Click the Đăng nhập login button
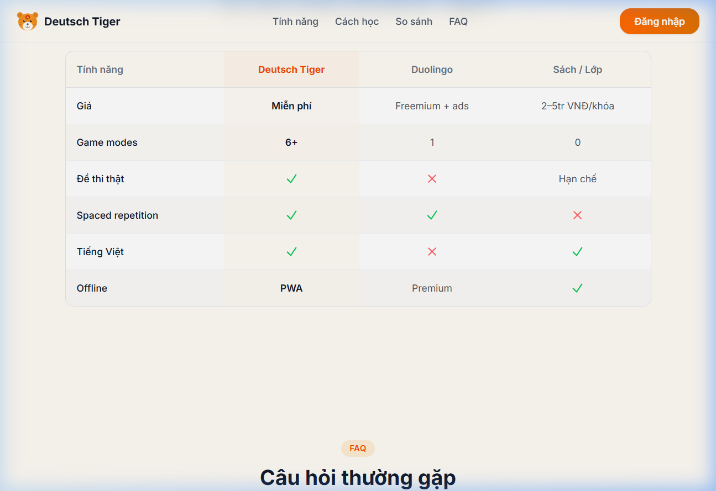Screen dimensions: 716x491 [x=660, y=22]
